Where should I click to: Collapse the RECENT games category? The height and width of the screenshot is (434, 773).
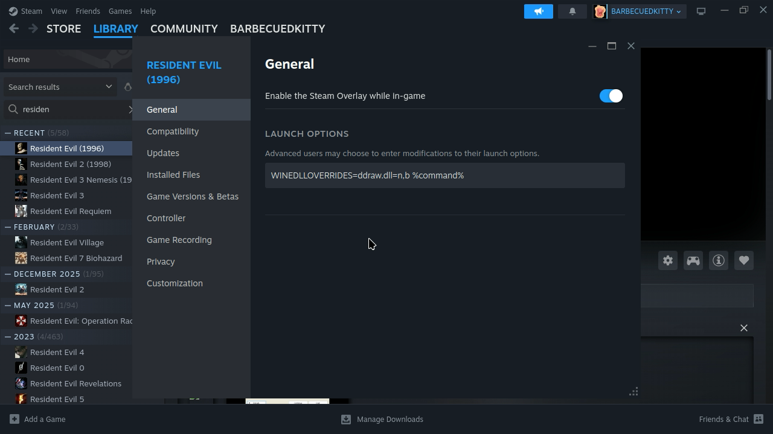click(x=8, y=133)
